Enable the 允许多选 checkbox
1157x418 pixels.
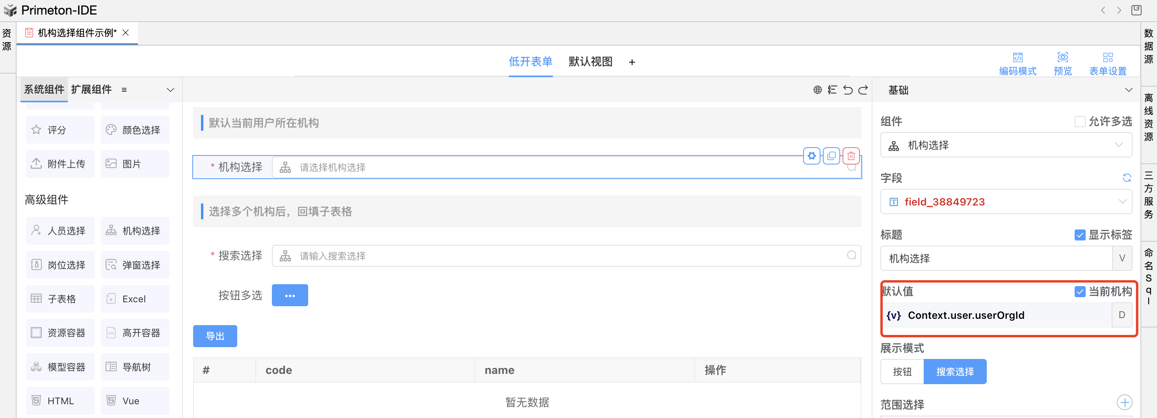pos(1080,122)
